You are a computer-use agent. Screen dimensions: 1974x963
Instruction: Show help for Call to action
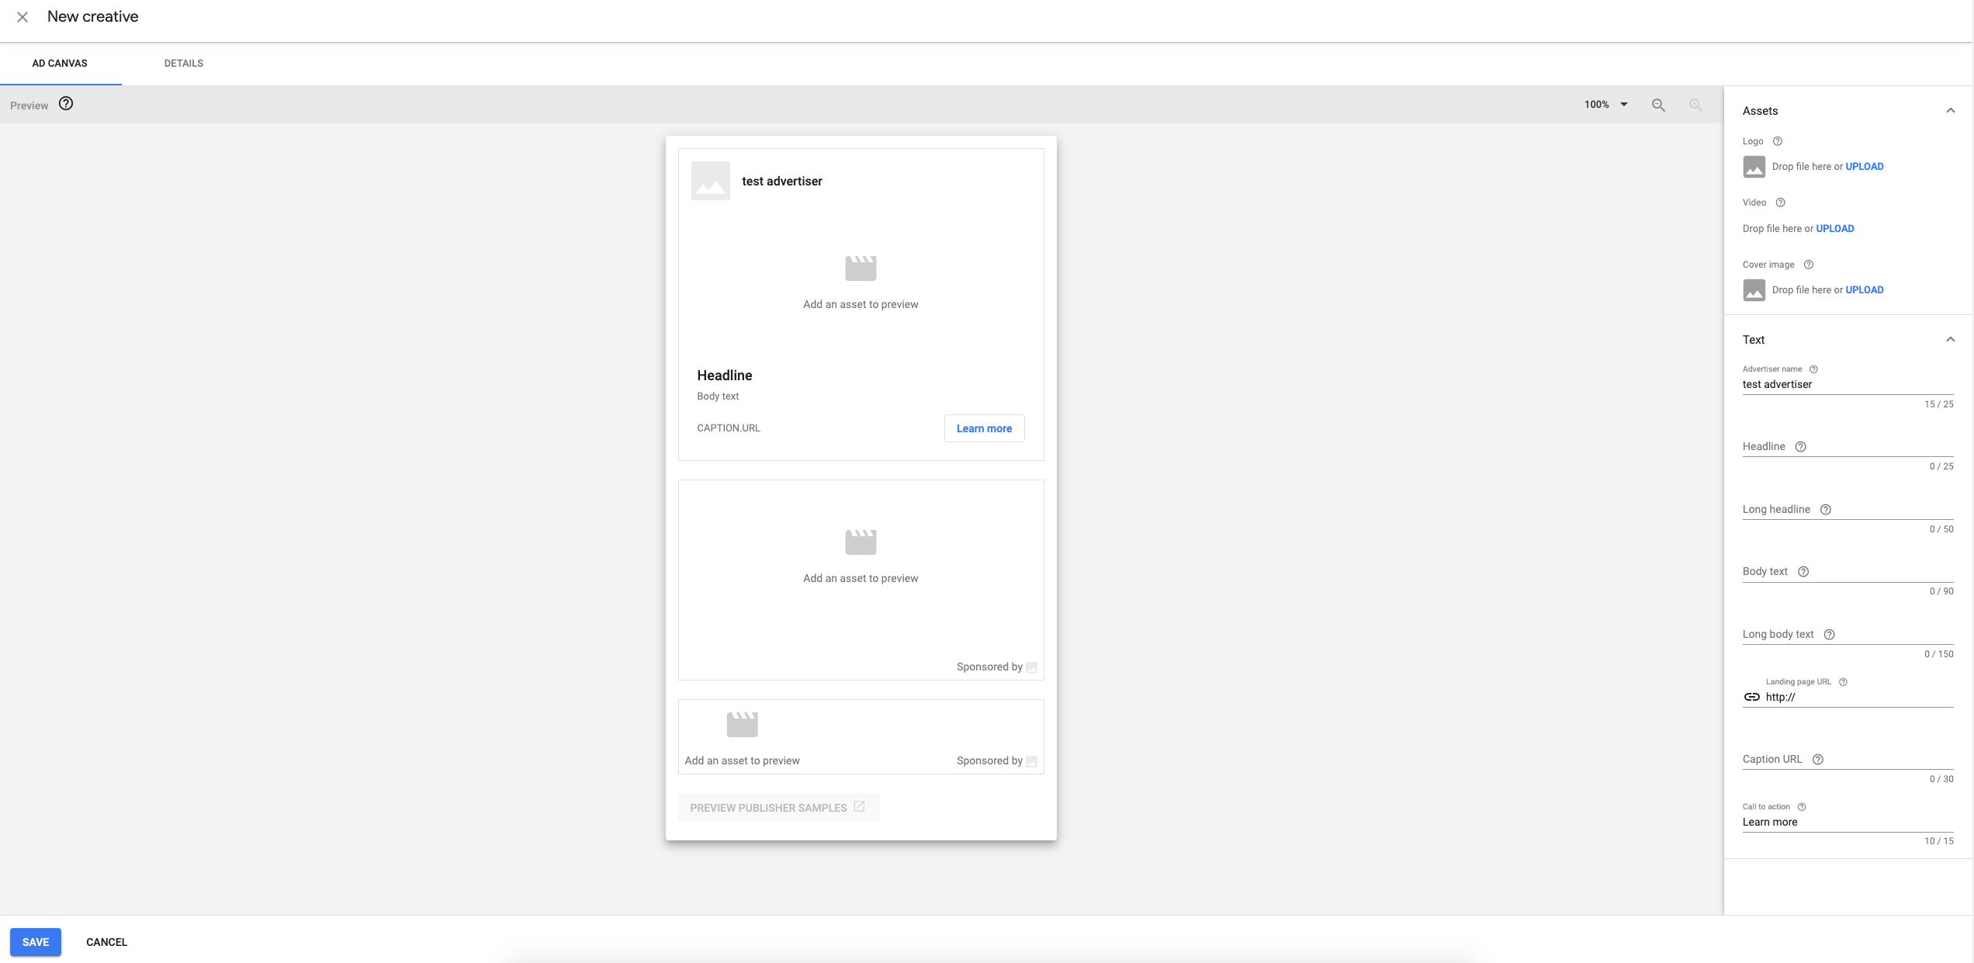(1802, 807)
